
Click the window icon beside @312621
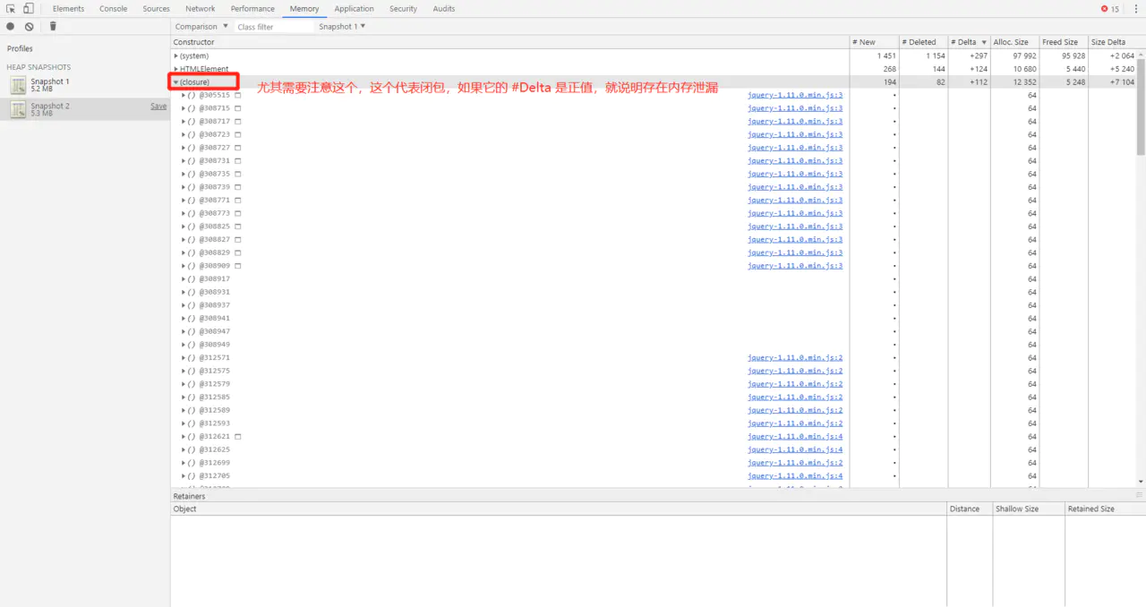[x=238, y=437]
